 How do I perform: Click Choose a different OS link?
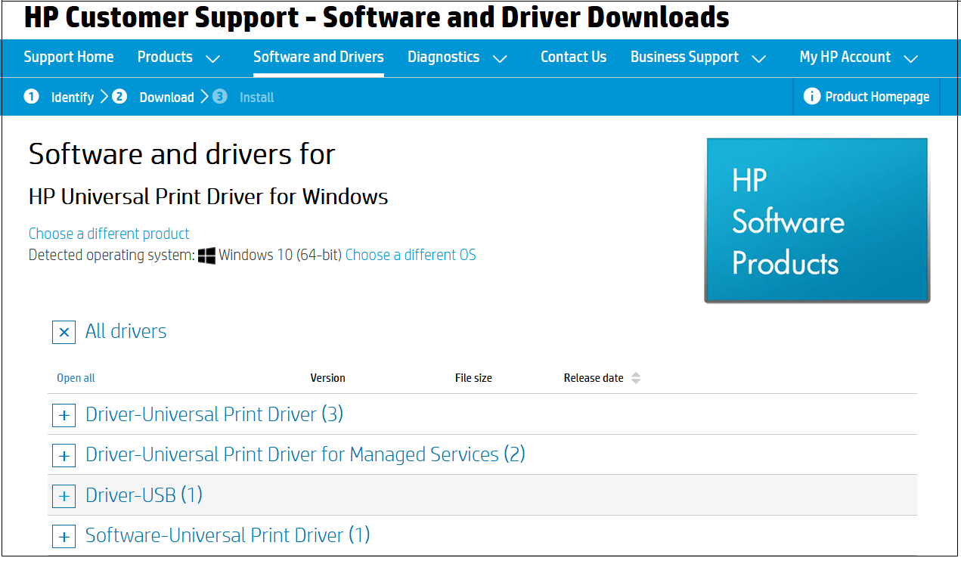[x=411, y=255]
